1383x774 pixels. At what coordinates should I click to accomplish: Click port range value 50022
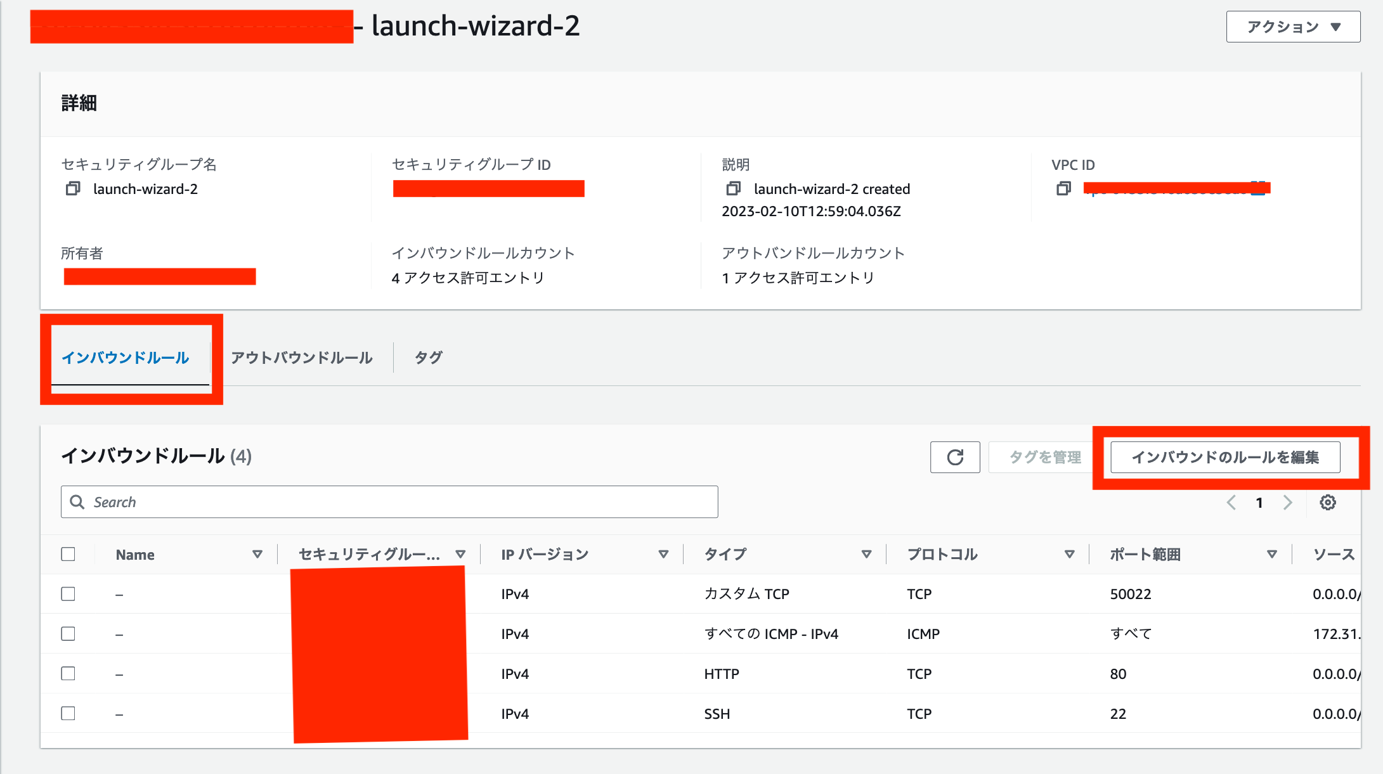pyautogui.click(x=1131, y=594)
